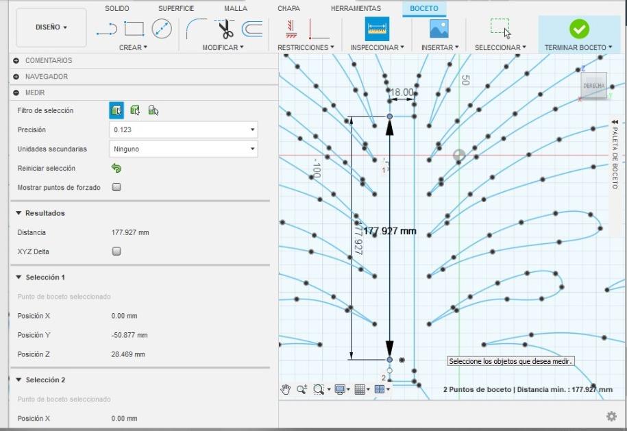Click the 177.927 mm measurement label in canvas

[x=389, y=231]
